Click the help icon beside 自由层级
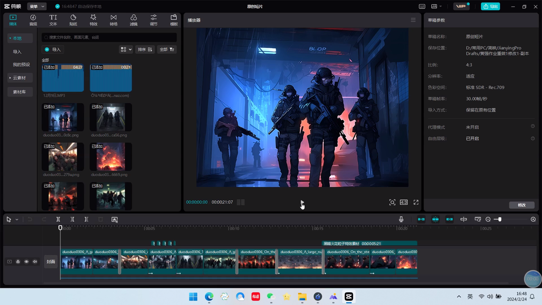 pyautogui.click(x=533, y=138)
